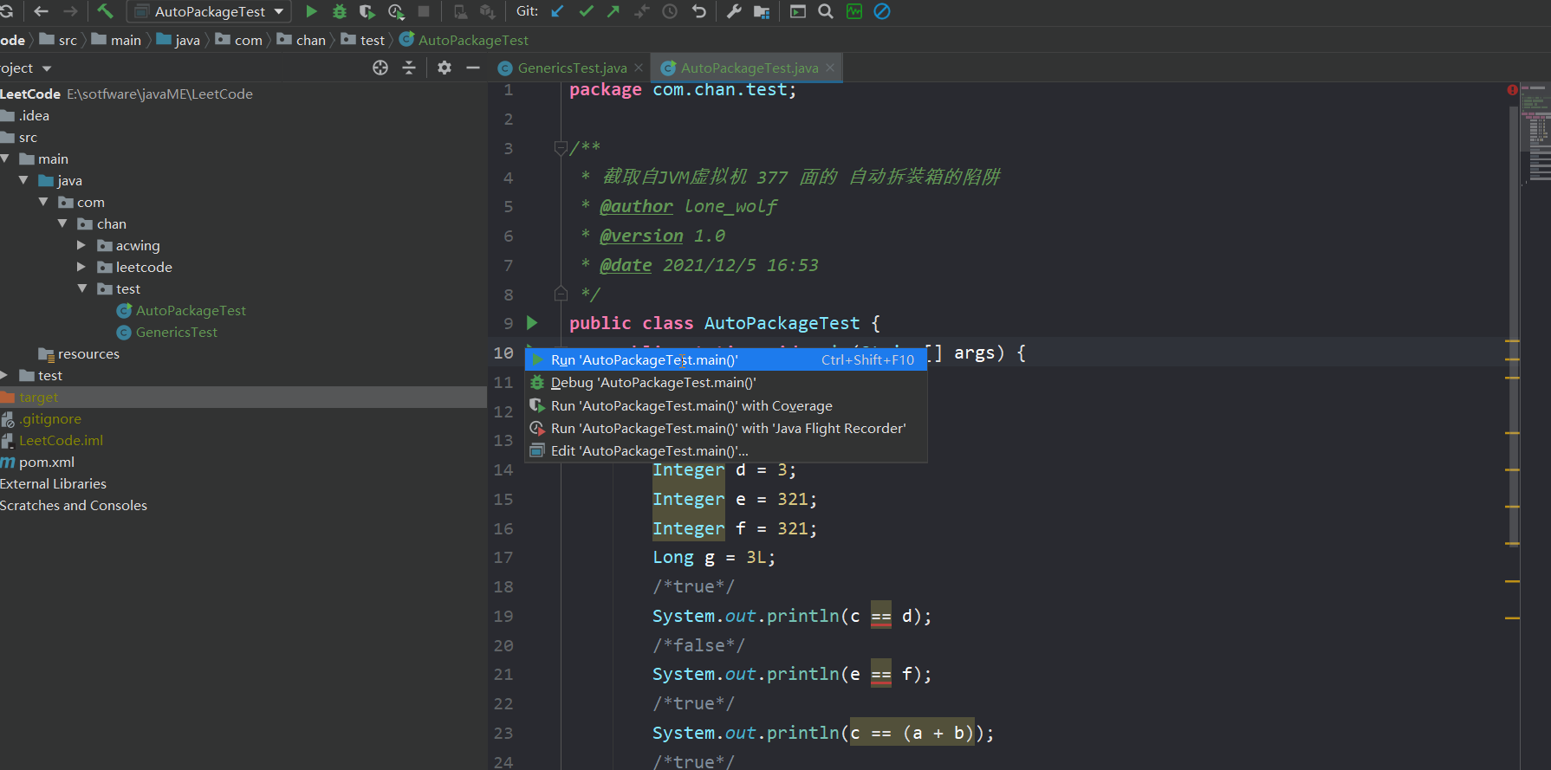Open the .gitignore file
This screenshot has height=770, width=1551.
coord(50,418)
